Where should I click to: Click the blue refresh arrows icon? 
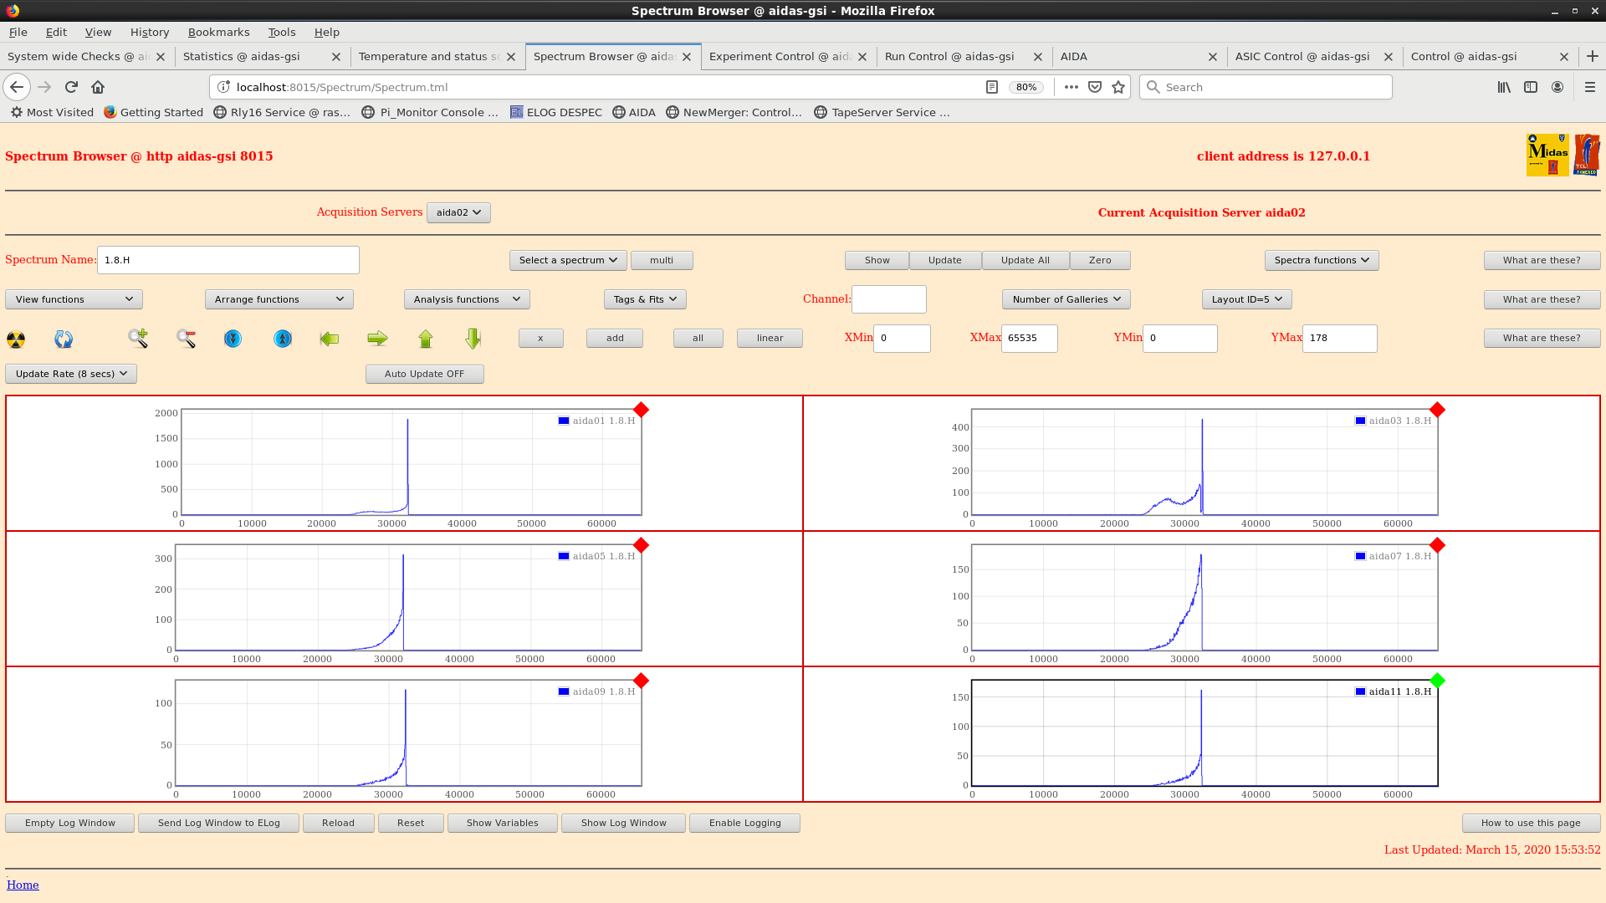pos(64,339)
